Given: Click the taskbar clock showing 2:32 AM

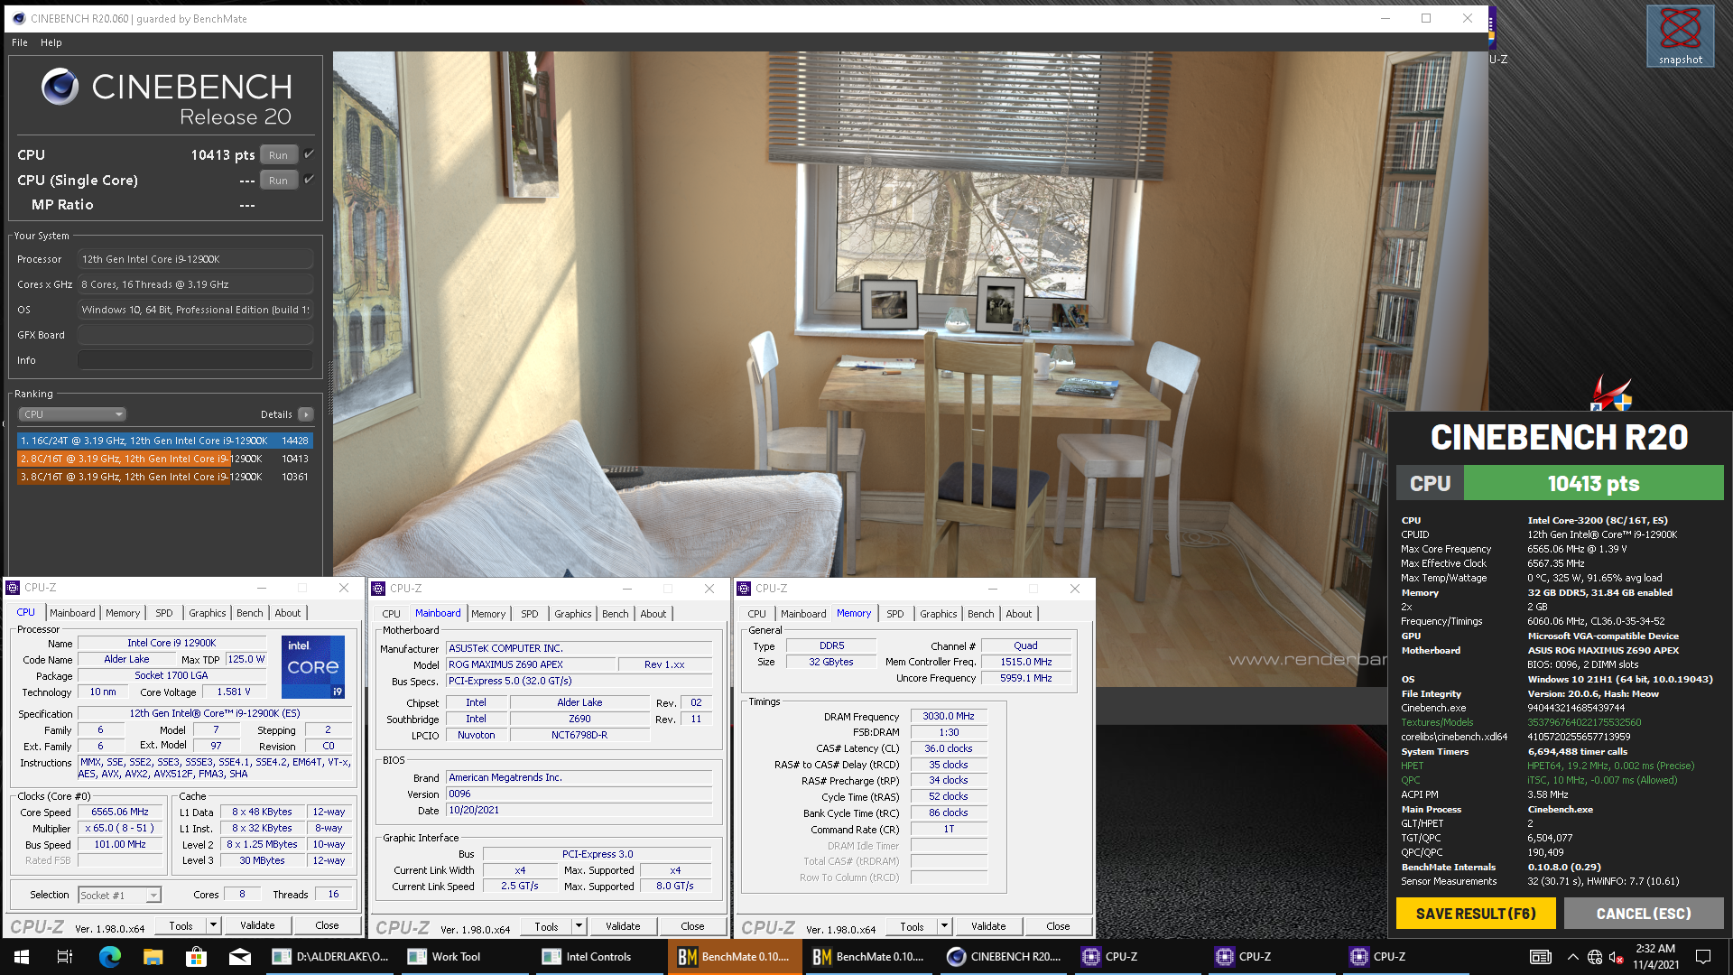Looking at the screenshot, I should pos(1655,956).
